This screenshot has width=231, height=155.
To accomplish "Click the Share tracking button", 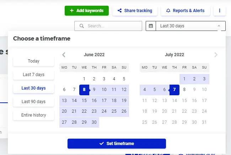I will pos(135,11).
